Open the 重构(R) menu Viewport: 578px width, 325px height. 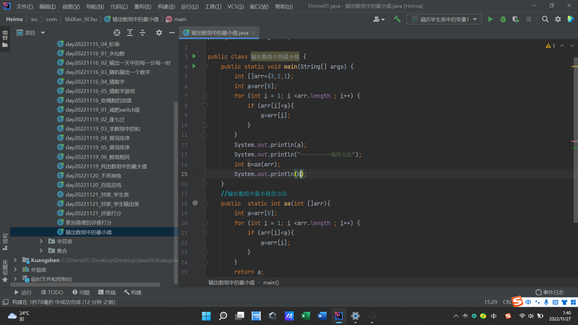click(x=142, y=6)
